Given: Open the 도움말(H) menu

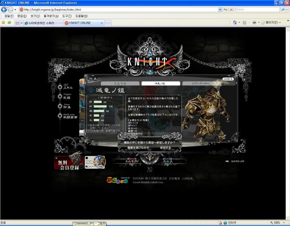Looking at the screenshot, I should pyautogui.click(x=81, y=16).
